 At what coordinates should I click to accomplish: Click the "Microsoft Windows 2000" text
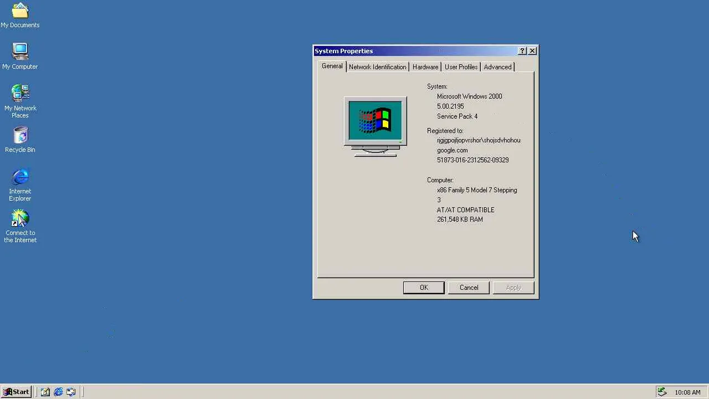470,96
